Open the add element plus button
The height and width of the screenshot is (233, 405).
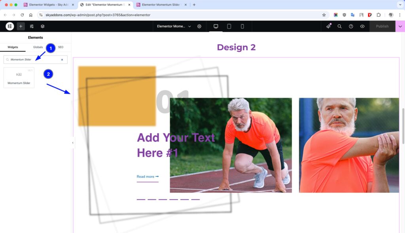(x=21, y=26)
